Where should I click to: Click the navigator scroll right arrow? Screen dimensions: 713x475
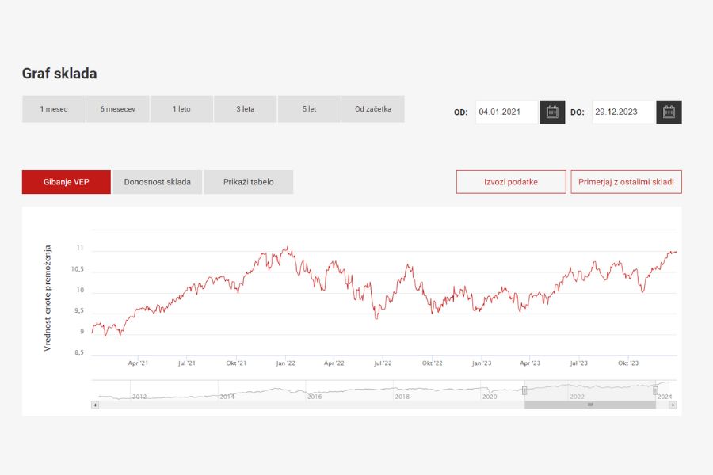pos(673,405)
